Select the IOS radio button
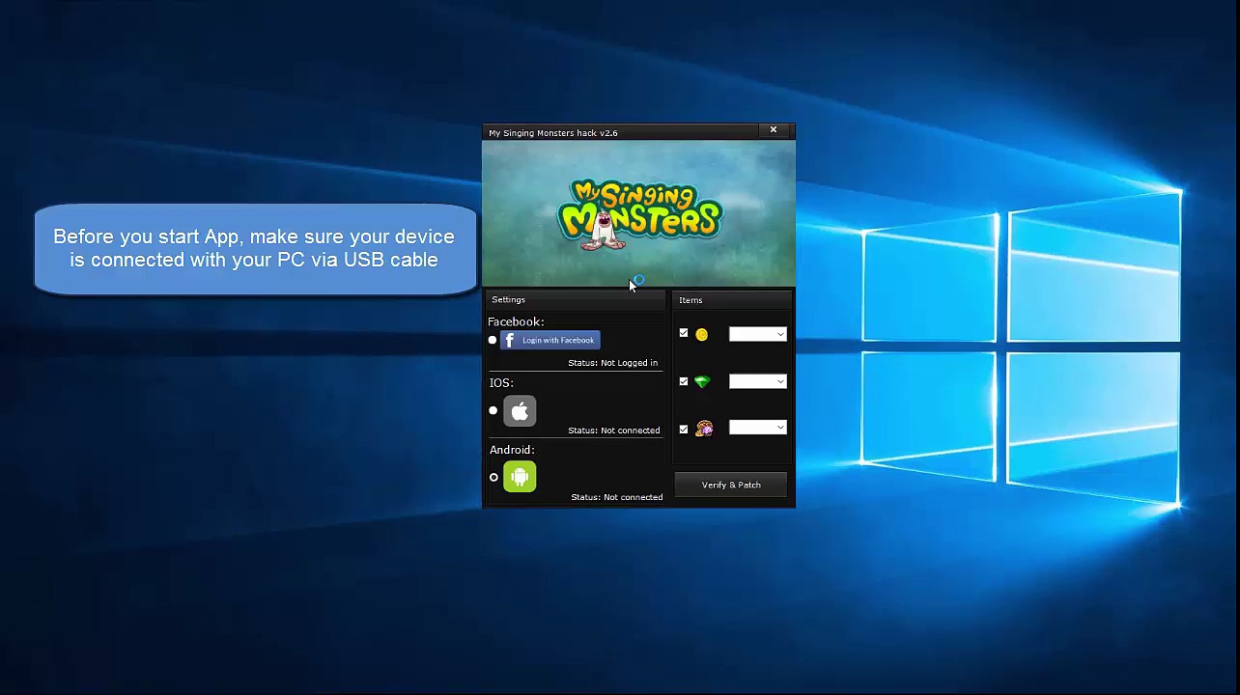 point(493,411)
